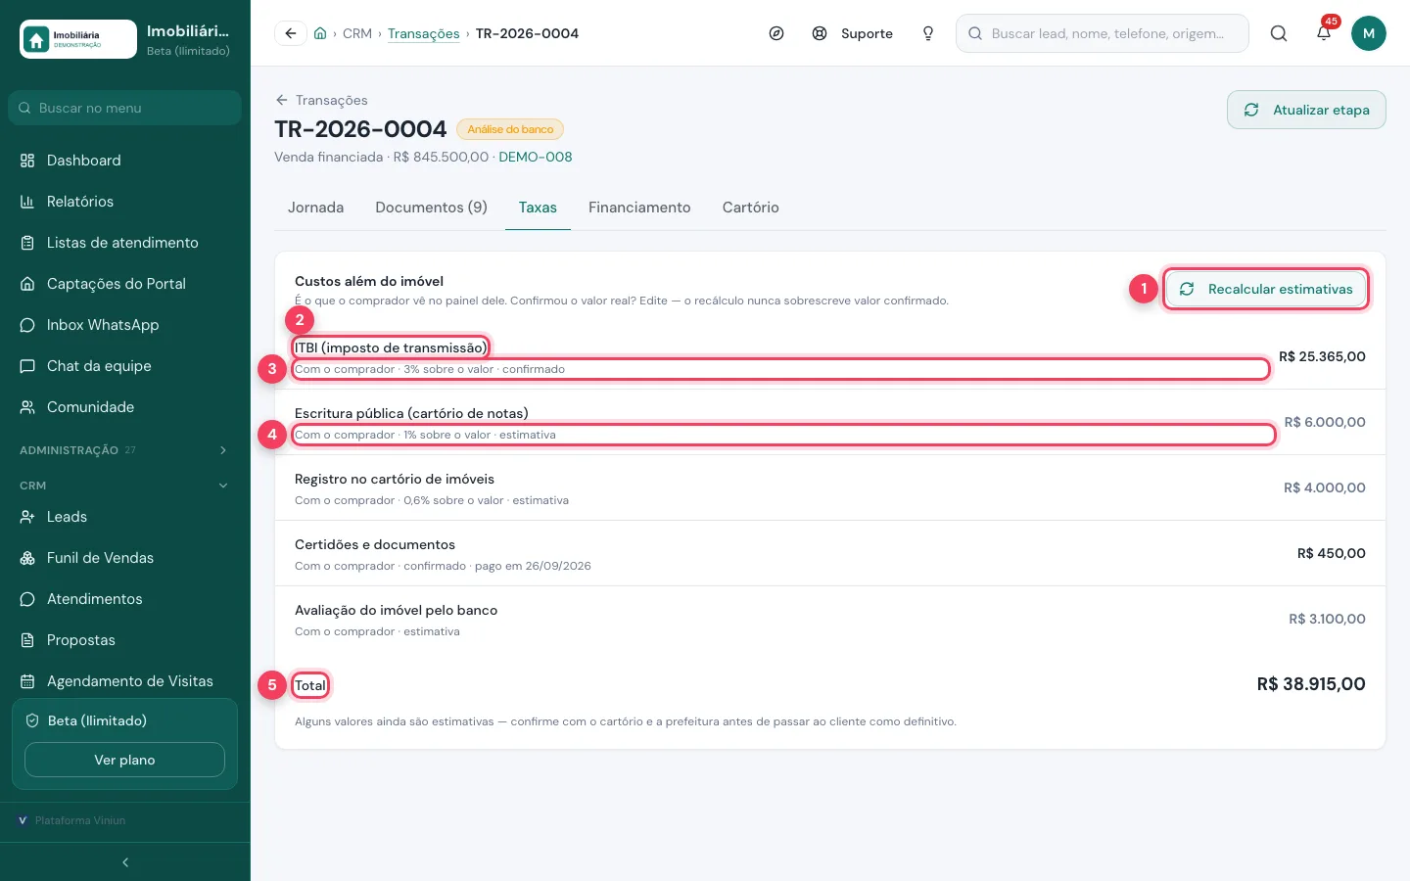Collapse the sidebar with the bottom chevron
The height and width of the screenshot is (881, 1410).
[125, 862]
